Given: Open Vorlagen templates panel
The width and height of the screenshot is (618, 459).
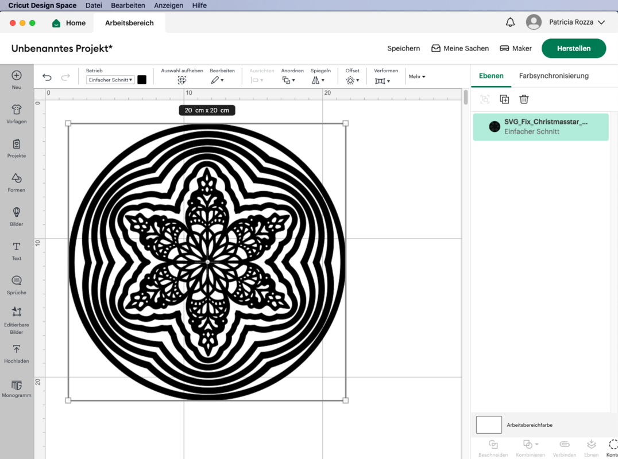Looking at the screenshot, I should pos(17,114).
